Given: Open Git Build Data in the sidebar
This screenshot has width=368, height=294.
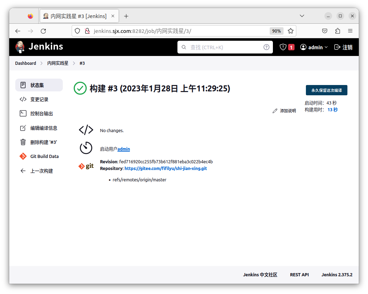Looking at the screenshot, I should coord(44,156).
